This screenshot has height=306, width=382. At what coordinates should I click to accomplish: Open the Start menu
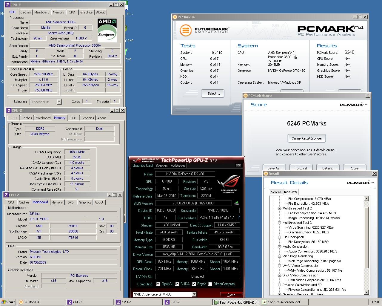pyautogui.click(x=8, y=302)
